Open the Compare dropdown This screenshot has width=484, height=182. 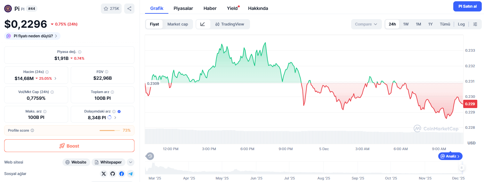(x=366, y=24)
